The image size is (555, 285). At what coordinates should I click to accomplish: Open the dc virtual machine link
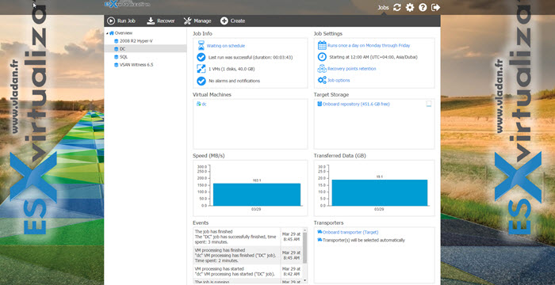click(x=205, y=104)
